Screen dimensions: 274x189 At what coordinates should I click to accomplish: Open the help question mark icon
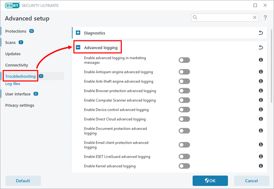tap(265, 18)
